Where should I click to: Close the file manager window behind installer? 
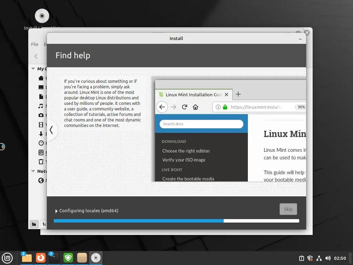tap(306, 33)
